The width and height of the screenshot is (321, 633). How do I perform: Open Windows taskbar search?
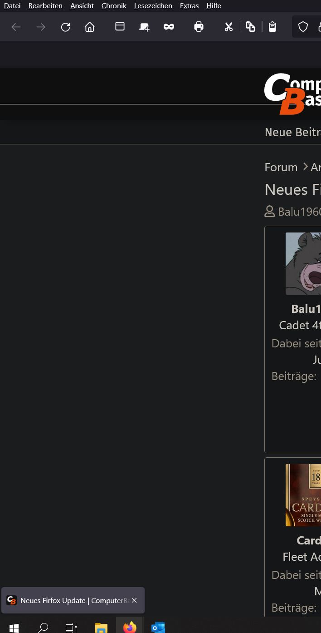pyautogui.click(x=43, y=628)
